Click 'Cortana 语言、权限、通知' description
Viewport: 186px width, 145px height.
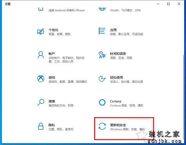click(x=127, y=105)
